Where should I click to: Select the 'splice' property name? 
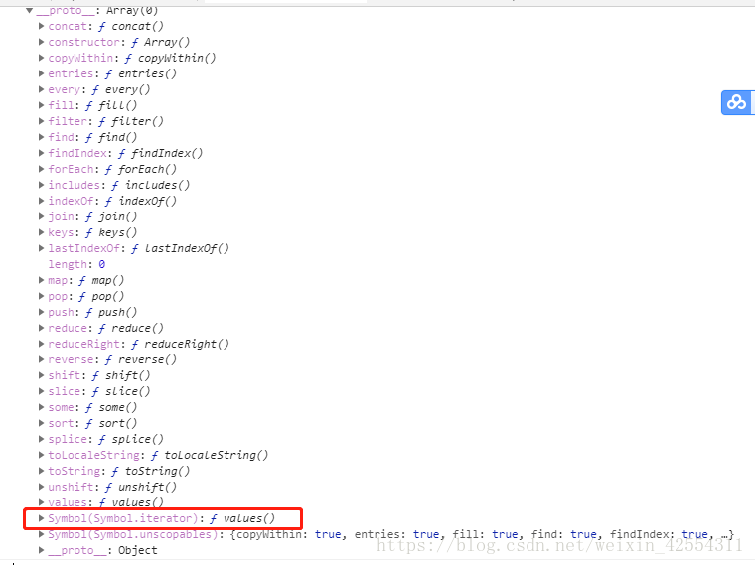(x=68, y=439)
